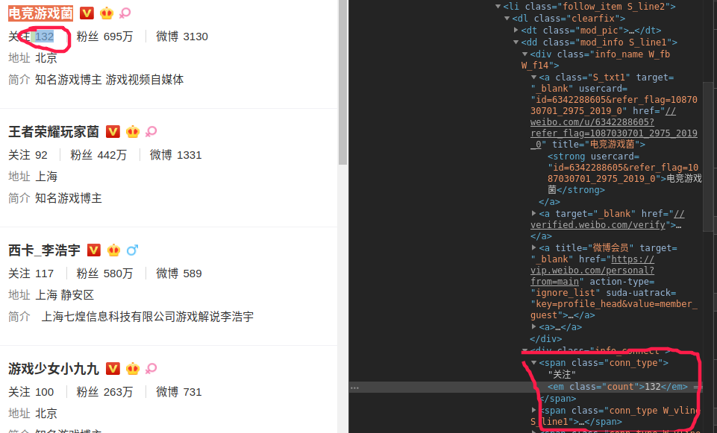Click the pink female gender icon beside 电竞游戏菌
717x433 pixels.
point(125,13)
